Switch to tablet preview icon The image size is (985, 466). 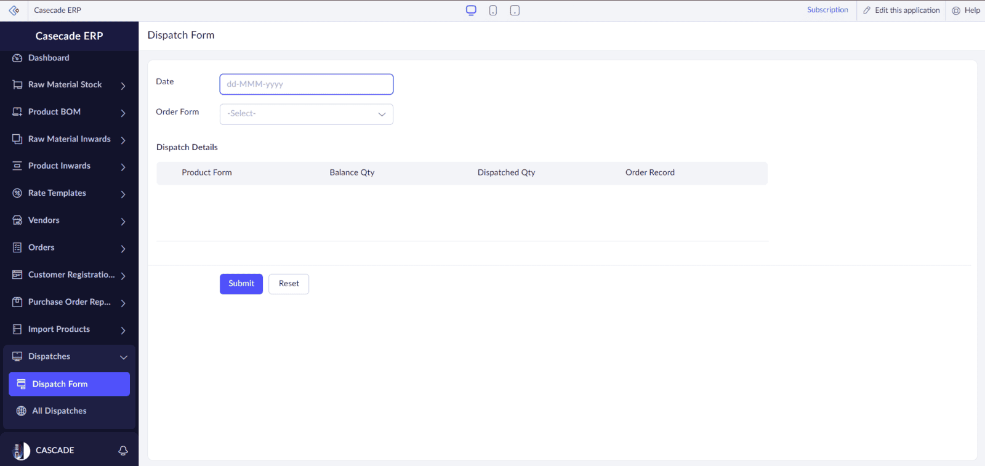click(x=515, y=10)
